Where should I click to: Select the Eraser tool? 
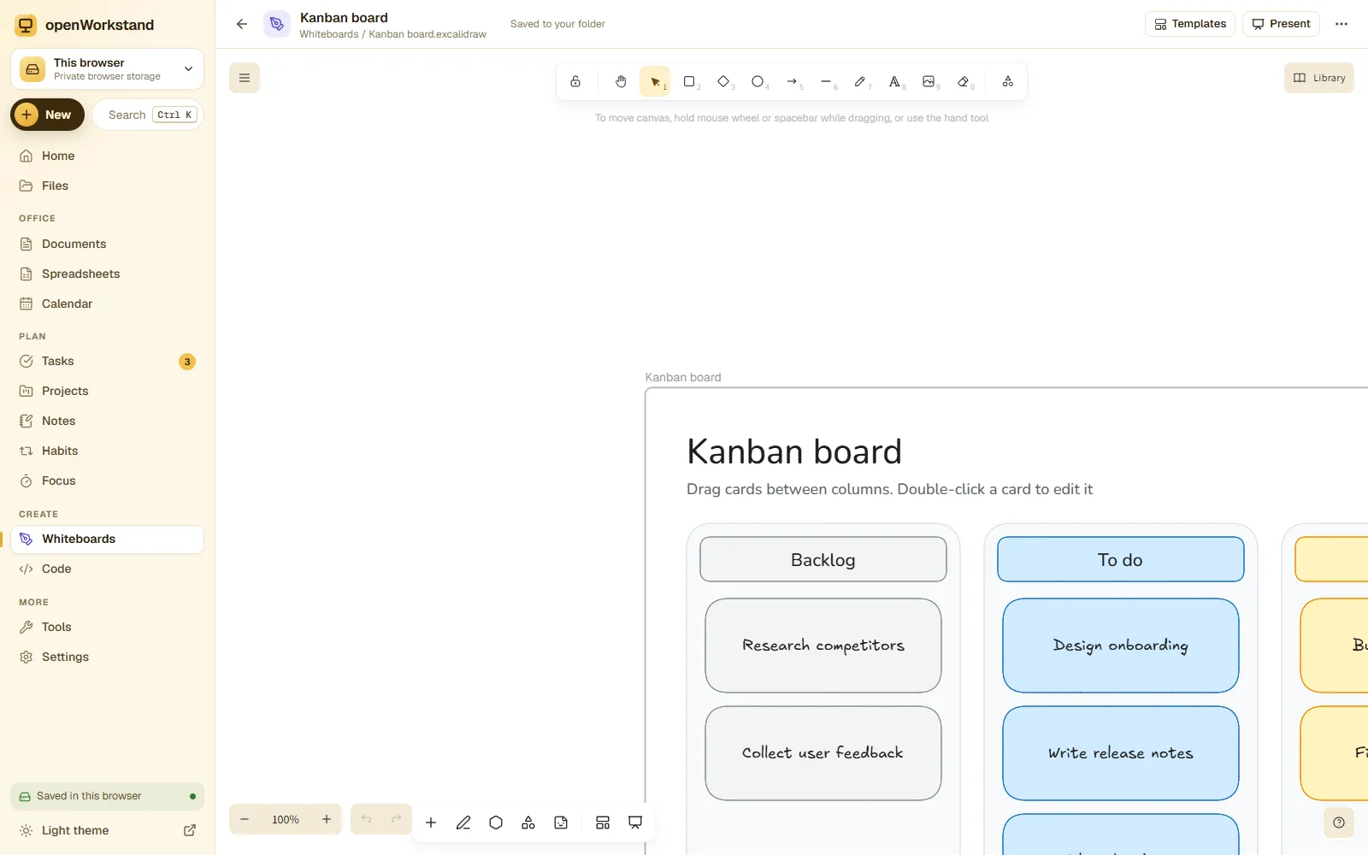click(x=964, y=81)
